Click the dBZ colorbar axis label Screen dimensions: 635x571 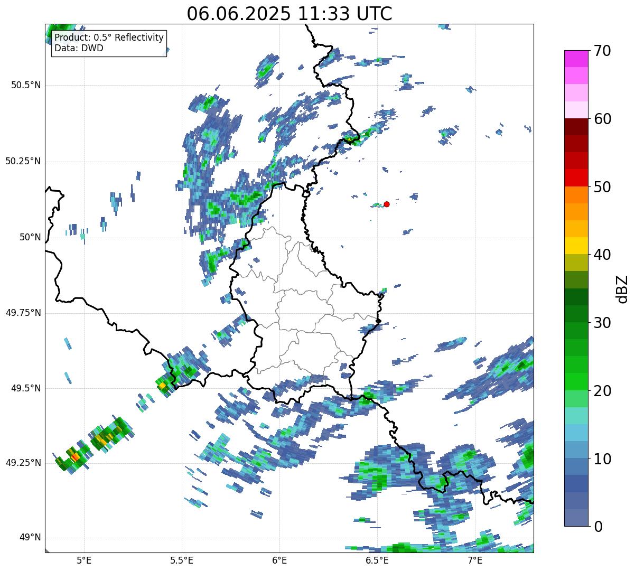[622, 288]
